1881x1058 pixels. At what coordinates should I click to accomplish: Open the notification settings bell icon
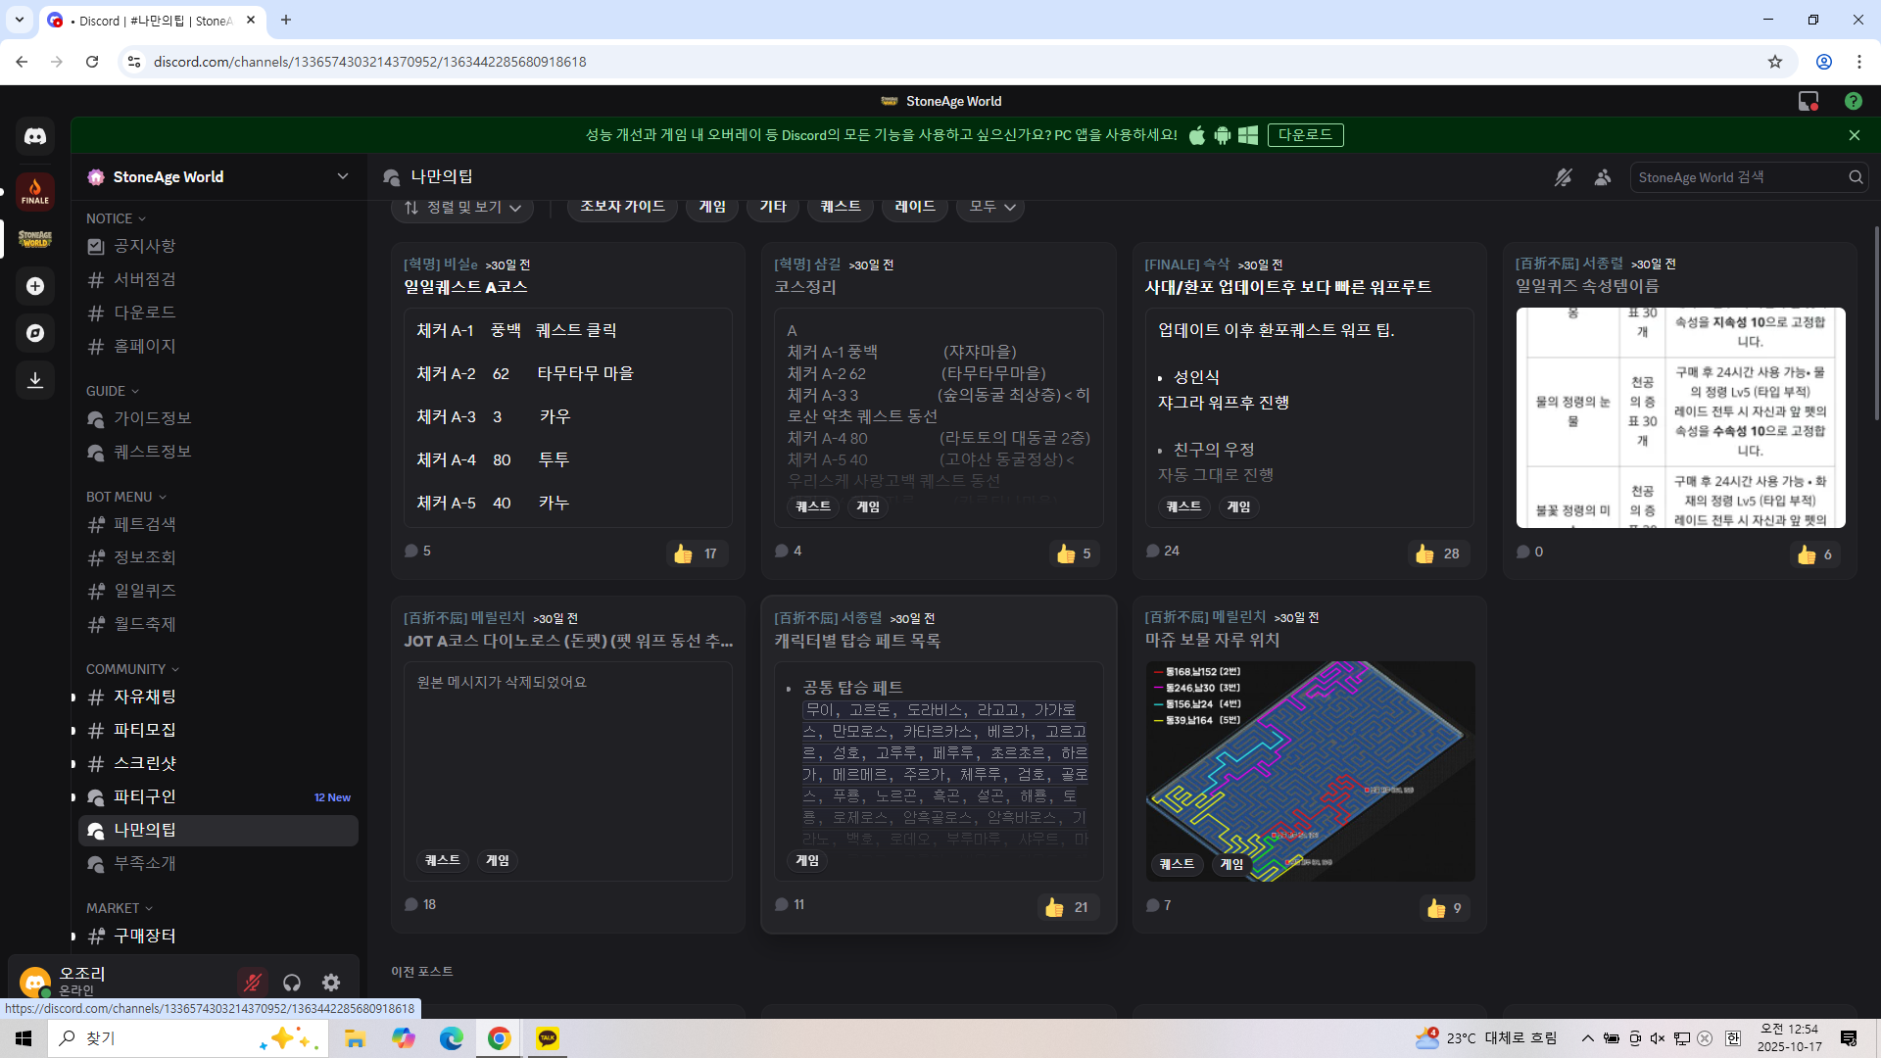click(x=1564, y=177)
